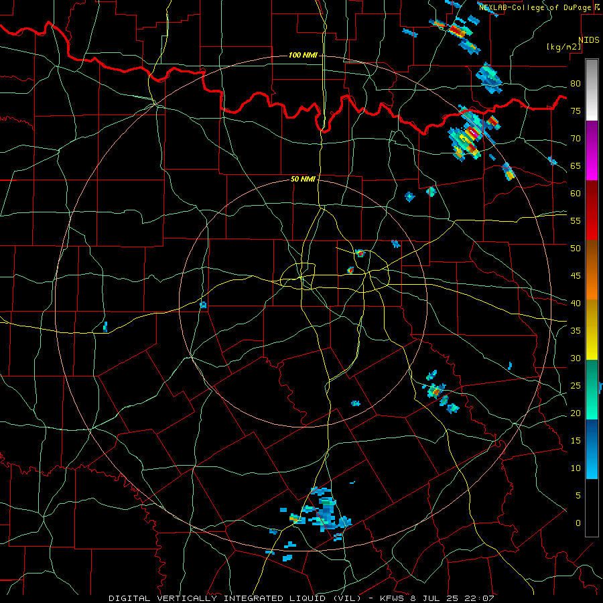Screen dimensions: 603x603
Task: Click the 30 value on the color scale
Action: (576, 358)
